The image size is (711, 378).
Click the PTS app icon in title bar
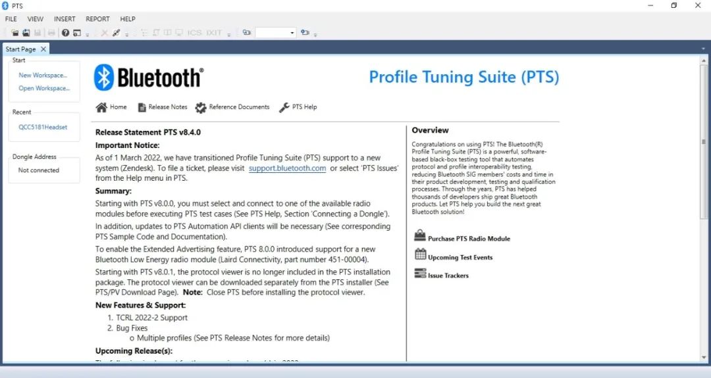point(5,6)
